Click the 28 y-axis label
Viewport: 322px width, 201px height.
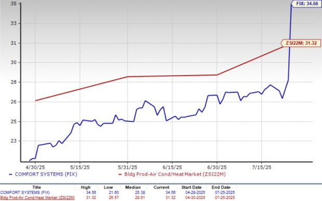click(x=14, y=82)
